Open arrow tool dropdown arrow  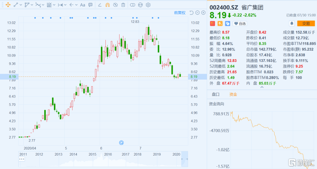point(76,5)
